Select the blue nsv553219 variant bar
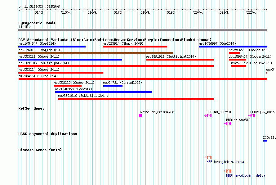The height and width of the screenshot is (185, 276). click(x=70, y=60)
